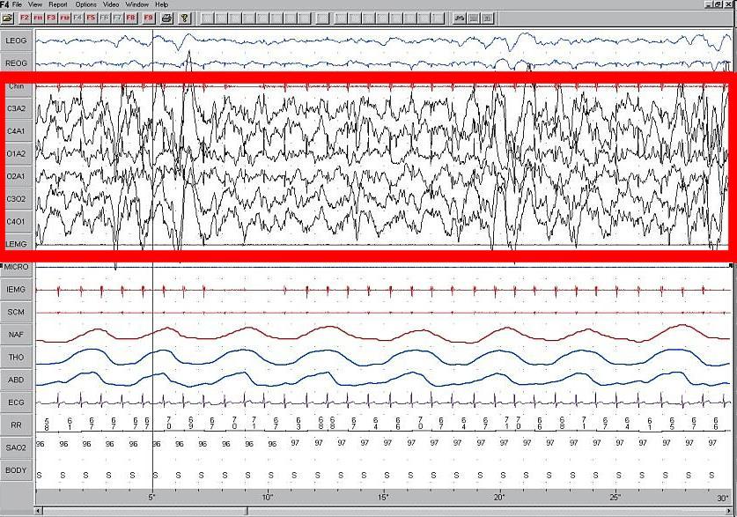The image size is (737, 517).
Task: Select the NAF airflow channel label
Action: pos(16,335)
